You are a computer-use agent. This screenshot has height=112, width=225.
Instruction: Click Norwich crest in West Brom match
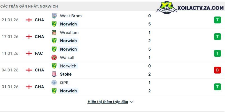click(54, 24)
